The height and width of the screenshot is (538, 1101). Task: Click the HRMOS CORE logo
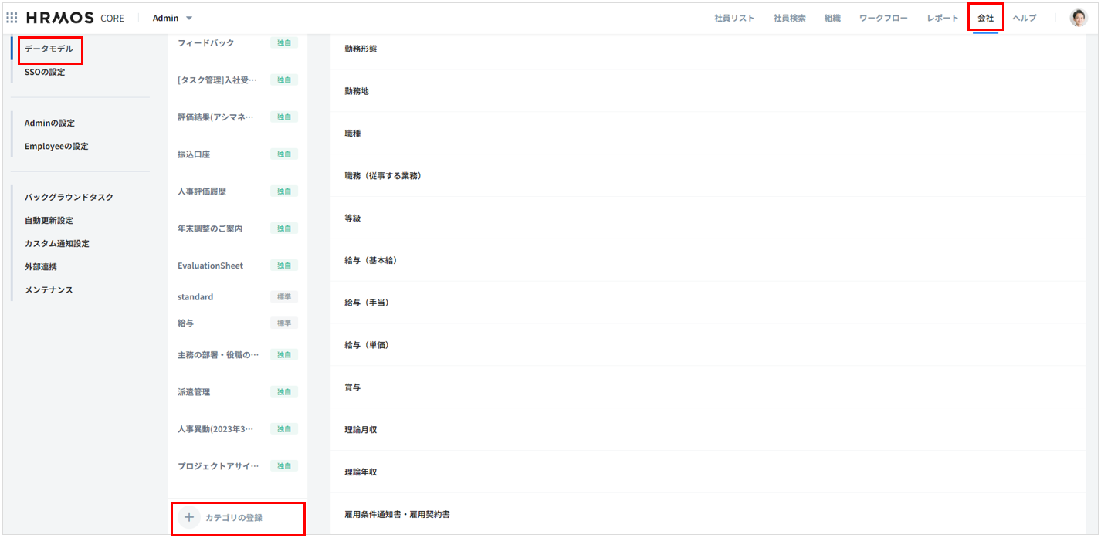[x=75, y=18]
